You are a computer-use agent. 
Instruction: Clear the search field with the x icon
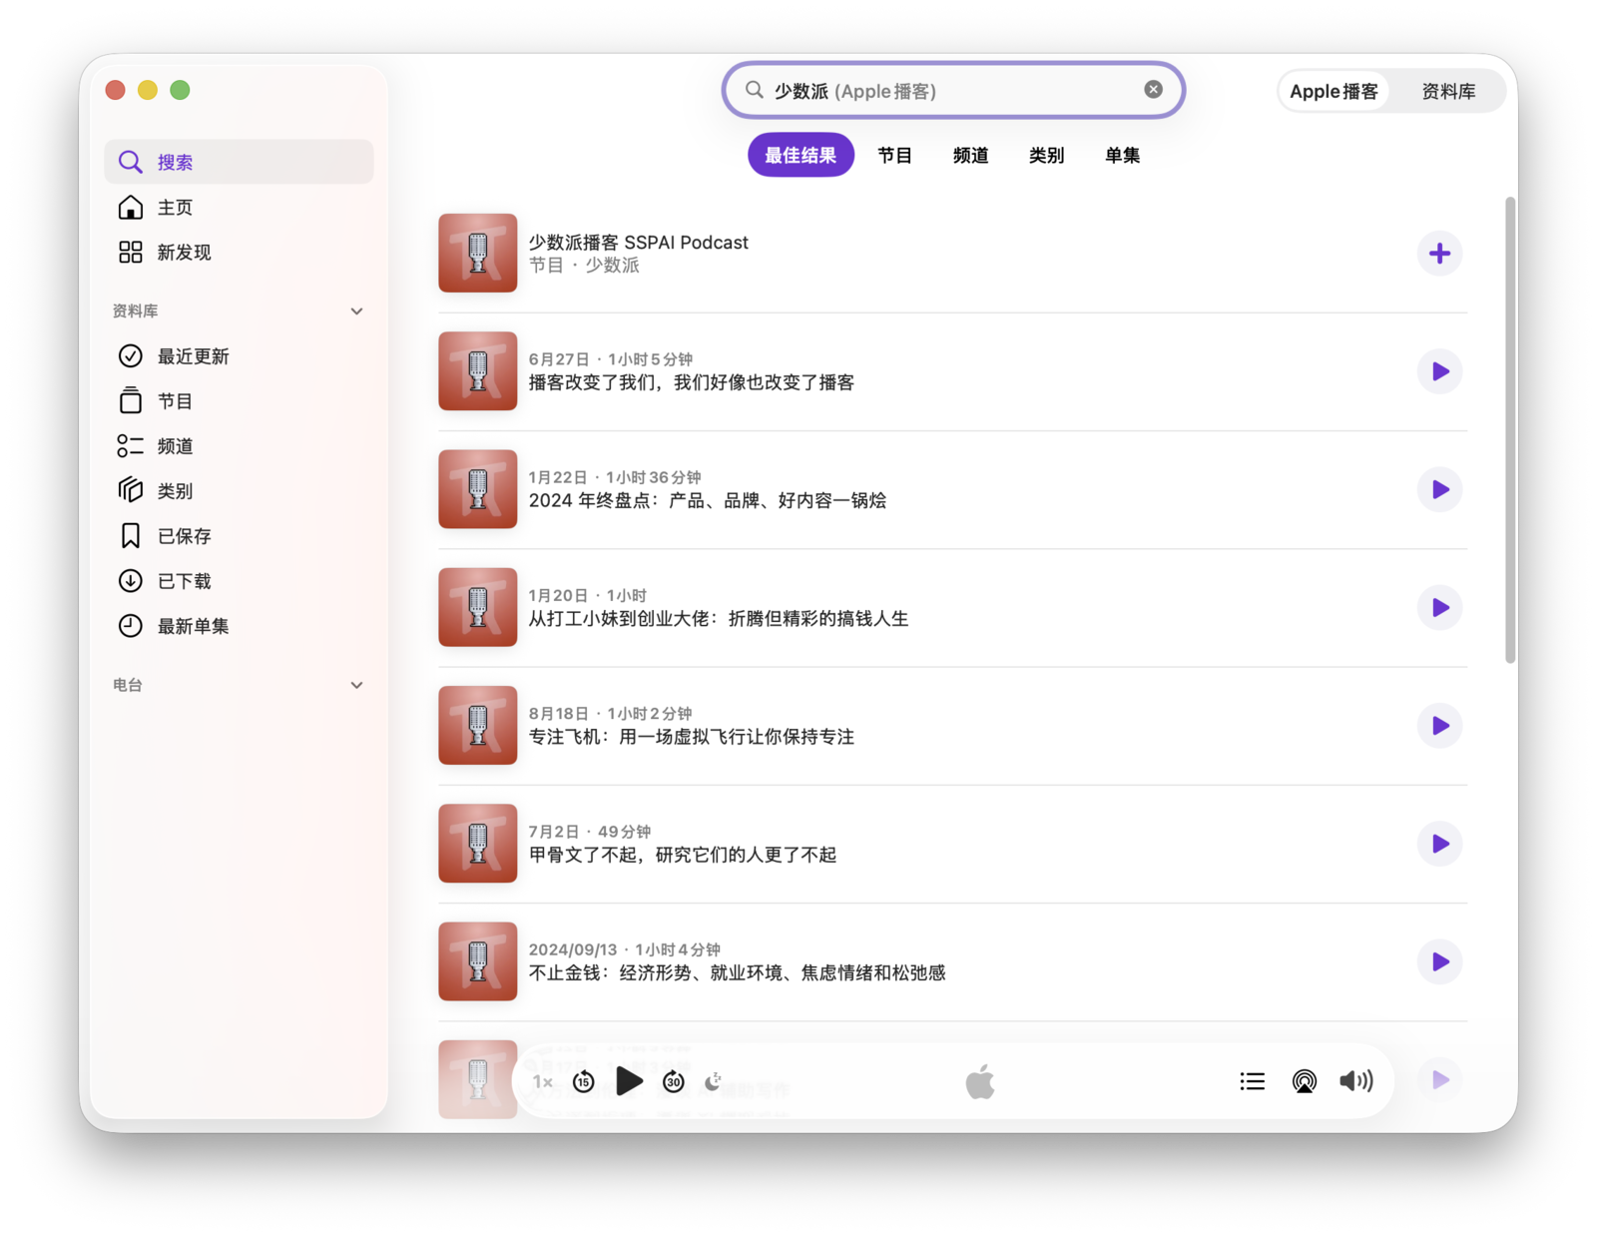click(1153, 90)
